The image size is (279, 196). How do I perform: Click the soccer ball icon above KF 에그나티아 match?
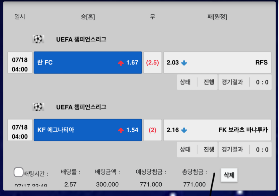point(38,107)
